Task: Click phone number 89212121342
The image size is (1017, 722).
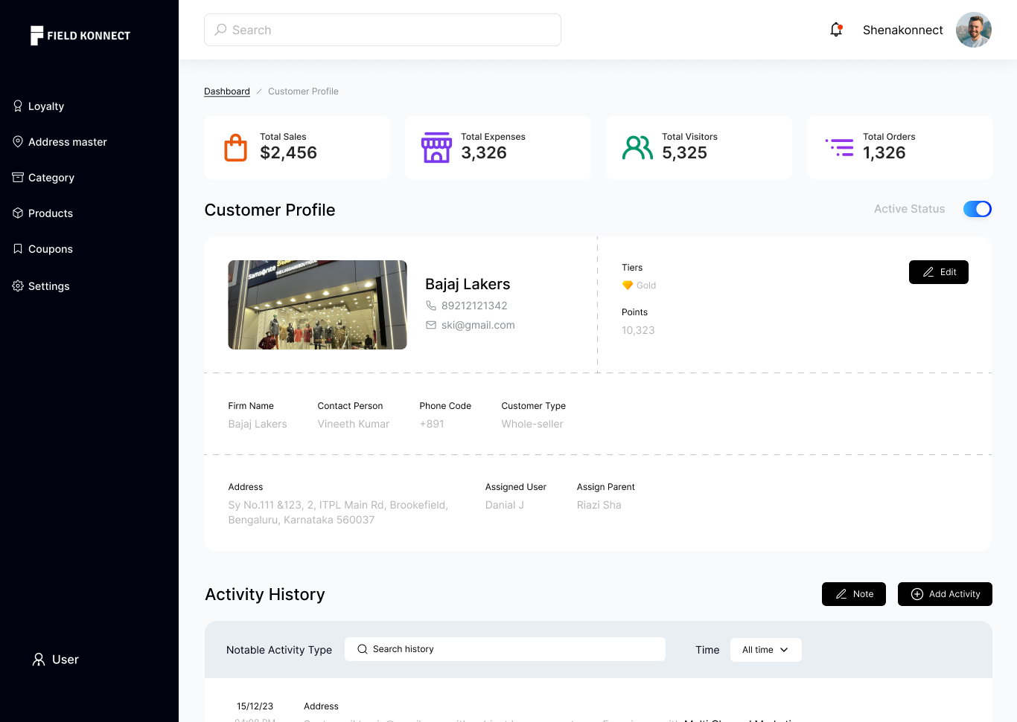Action: tap(474, 306)
